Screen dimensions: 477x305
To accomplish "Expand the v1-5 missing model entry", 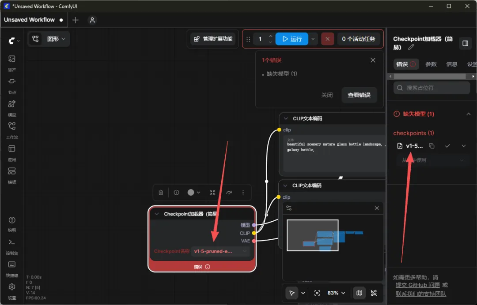I will click(464, 146).
